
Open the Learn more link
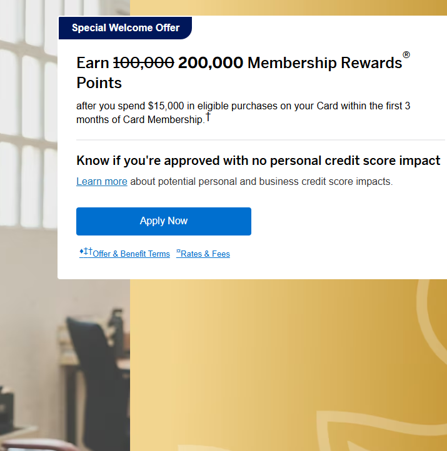pos(102,182)
